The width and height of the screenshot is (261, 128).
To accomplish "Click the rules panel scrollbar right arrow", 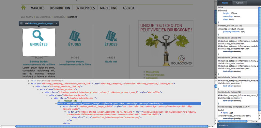I will (257, 121).
